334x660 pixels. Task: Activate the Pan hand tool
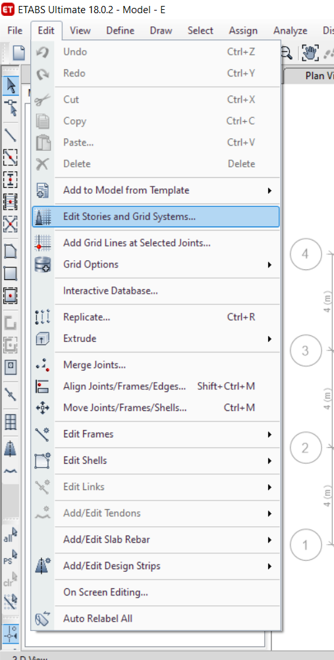(x=309, y=53)
